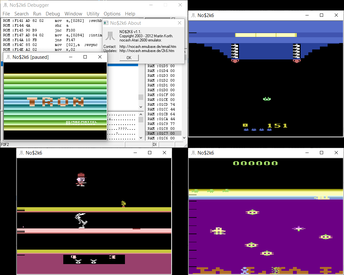Close the No$2k6 About dialog
This screenshot has height=275, width=344.
180,23
